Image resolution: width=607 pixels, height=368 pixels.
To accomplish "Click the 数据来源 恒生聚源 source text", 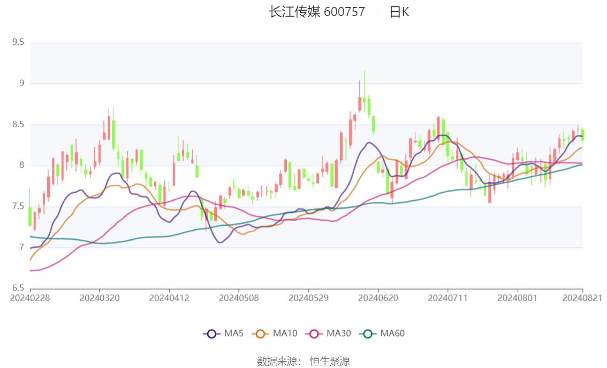I will 303,362.
